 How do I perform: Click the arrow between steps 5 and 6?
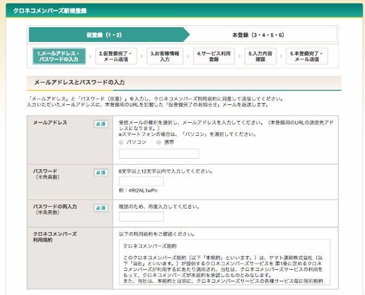281,56
